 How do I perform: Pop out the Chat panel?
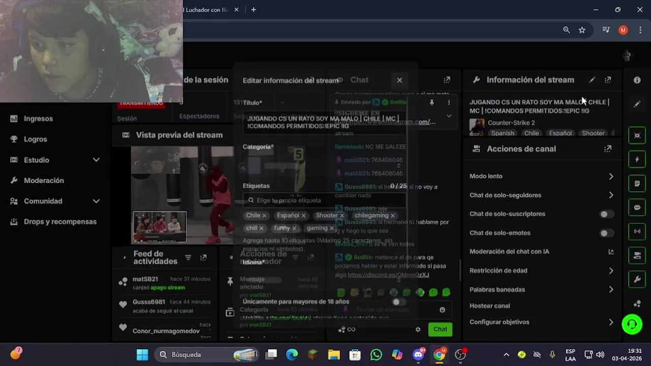447,80
